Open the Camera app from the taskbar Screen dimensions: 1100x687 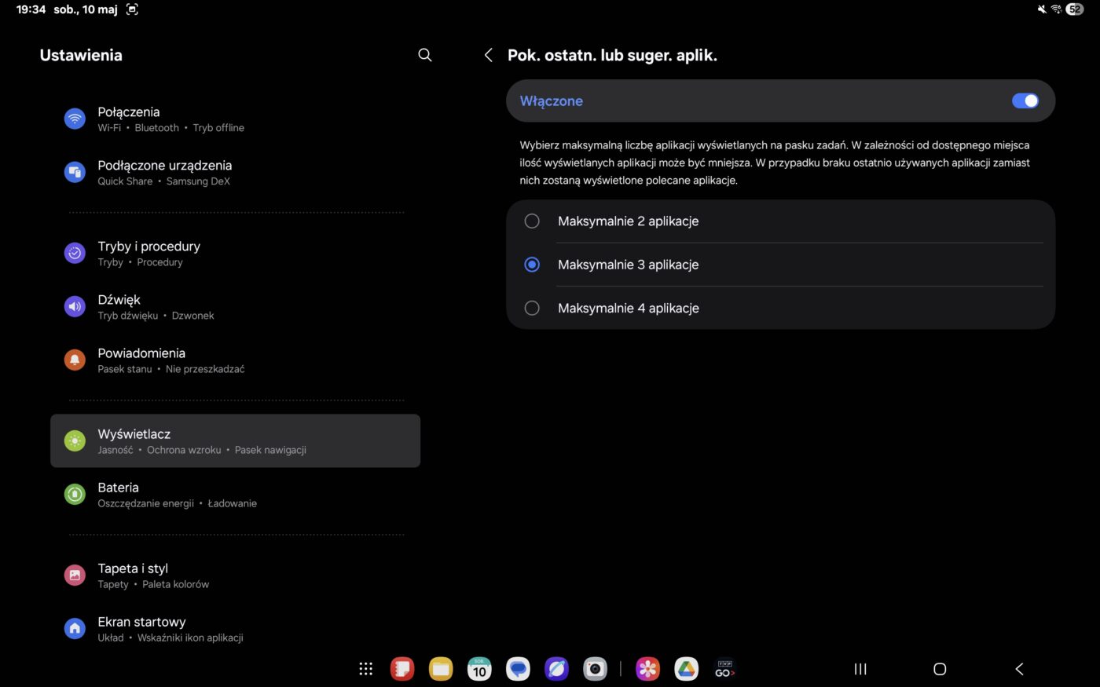[x=595, y=669]
